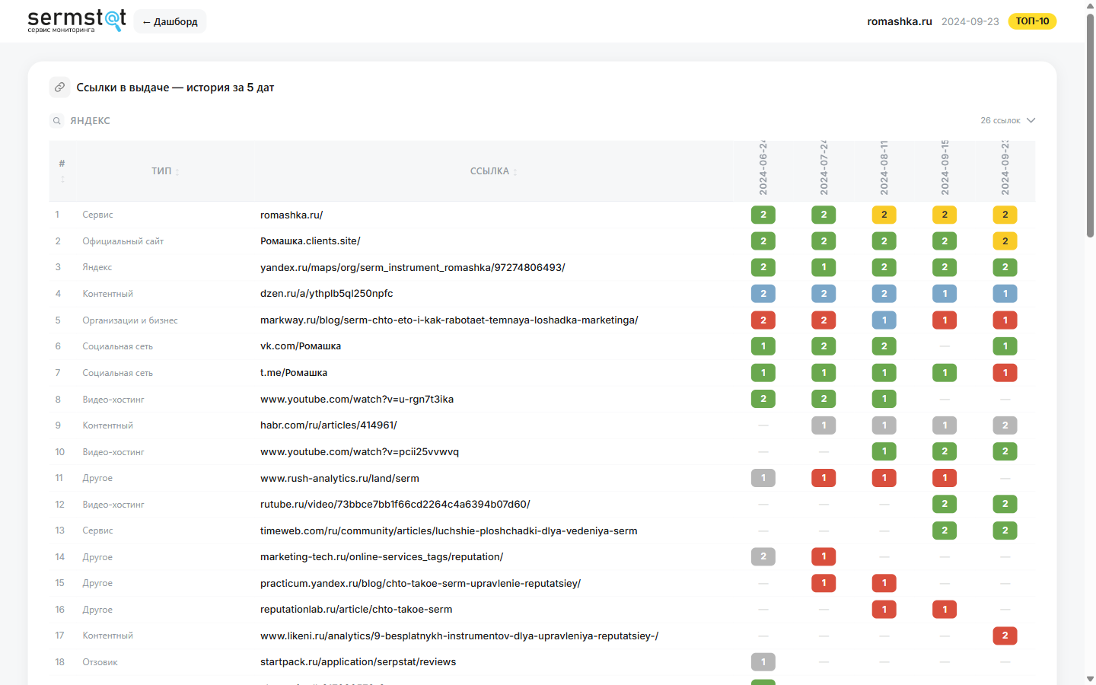Click Другое in the reputationlab.ru row
This screenshot has height=685, width=1096.
pos(97,610)
